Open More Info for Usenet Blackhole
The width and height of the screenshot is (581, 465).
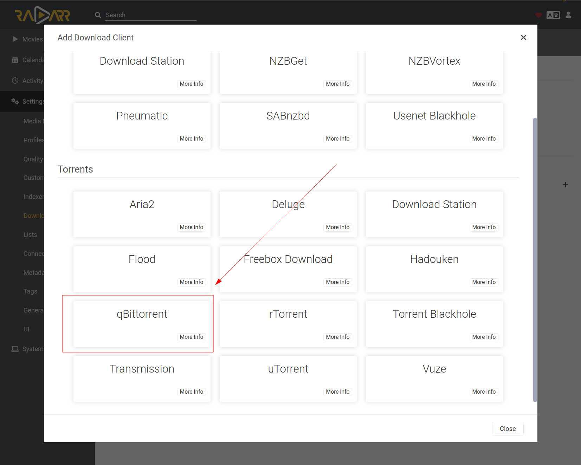(484, 138)
